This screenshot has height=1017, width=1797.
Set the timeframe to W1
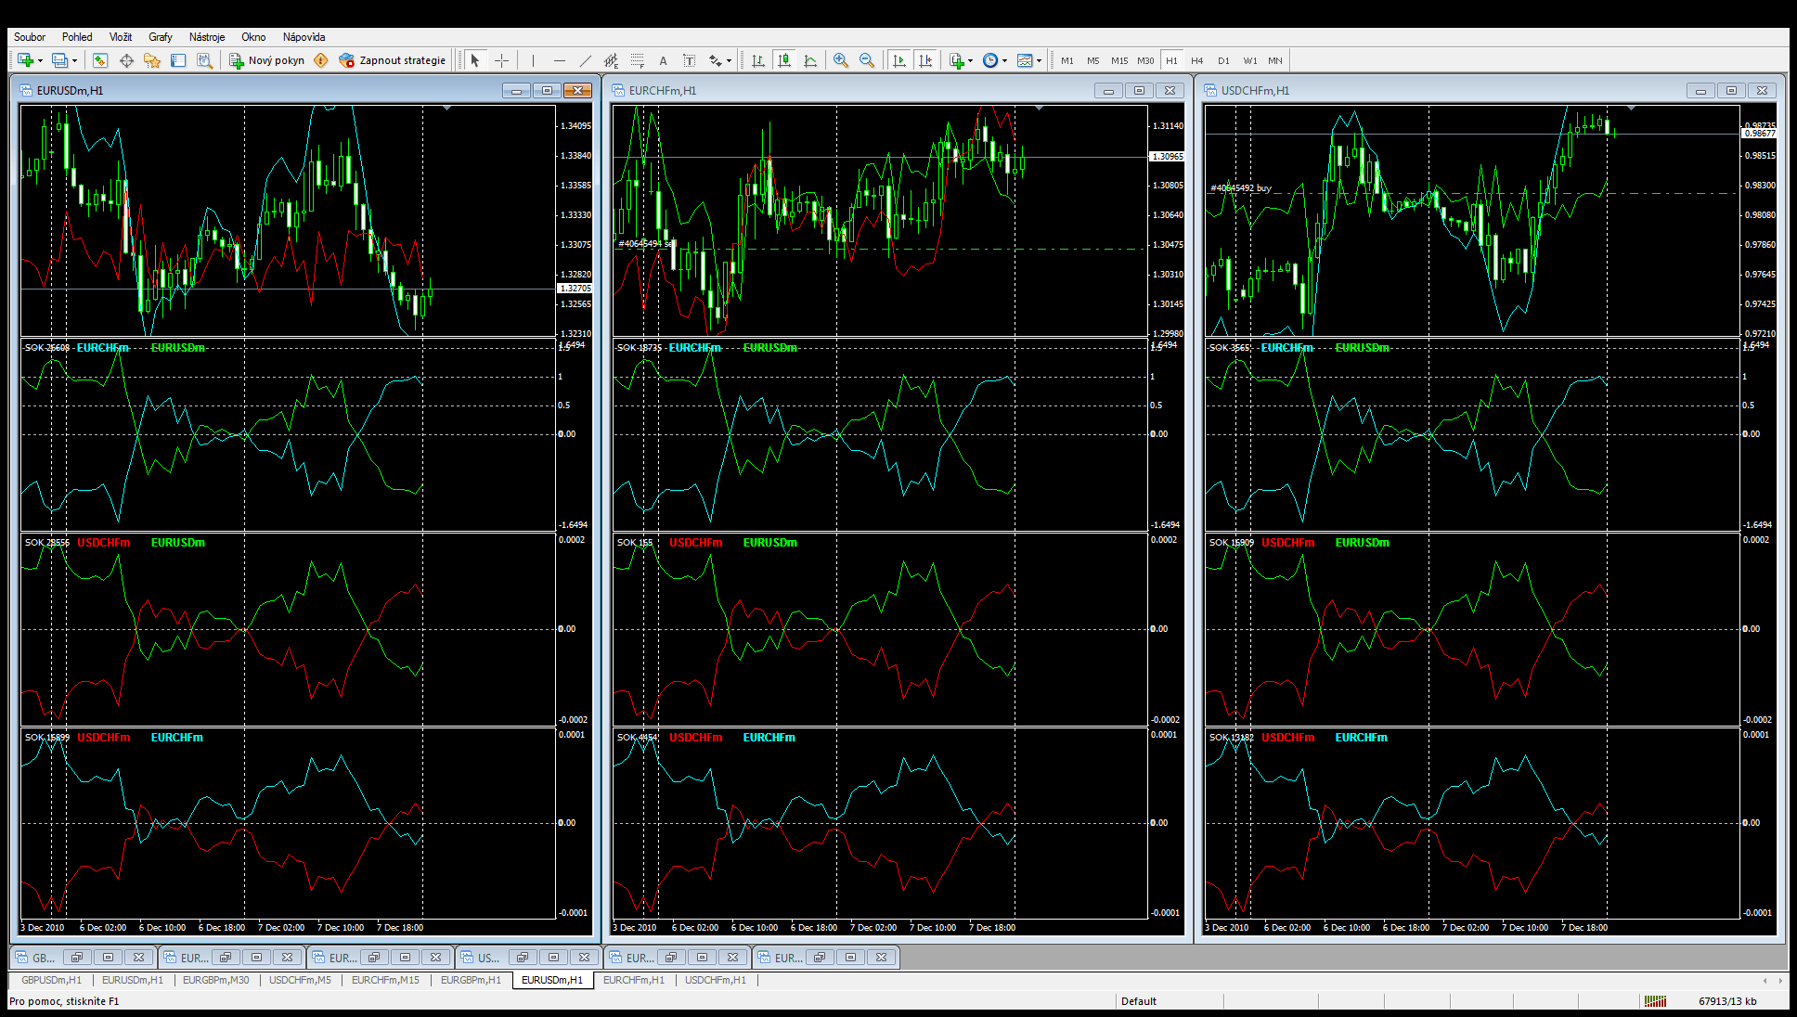click(1250, 60)
